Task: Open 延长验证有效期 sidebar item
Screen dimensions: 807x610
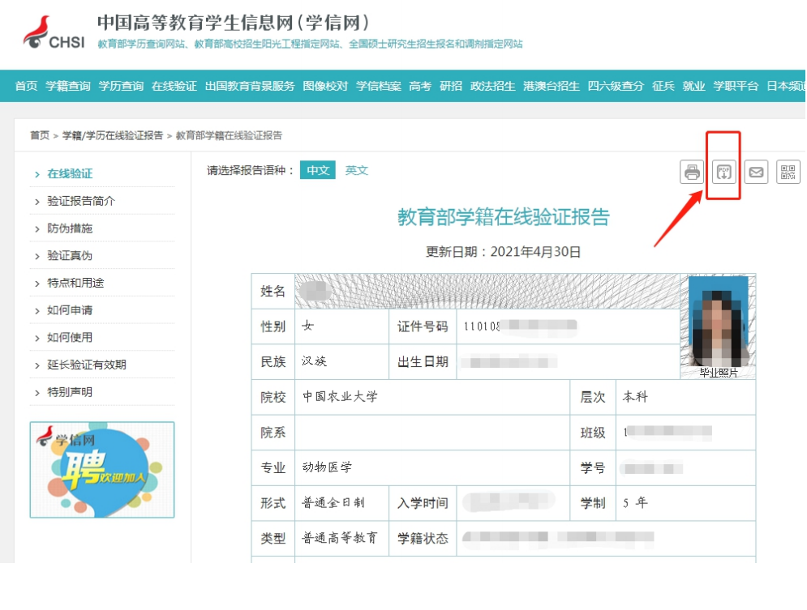Action: pos(87,365)
